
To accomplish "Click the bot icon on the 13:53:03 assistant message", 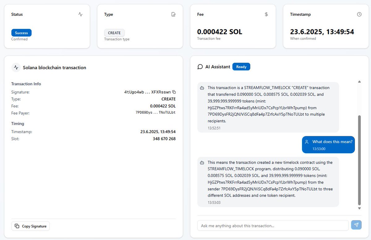I will click(202, 162).
